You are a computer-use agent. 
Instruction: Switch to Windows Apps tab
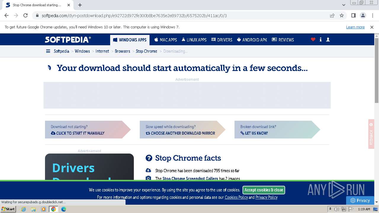click(x=130, y=40)
